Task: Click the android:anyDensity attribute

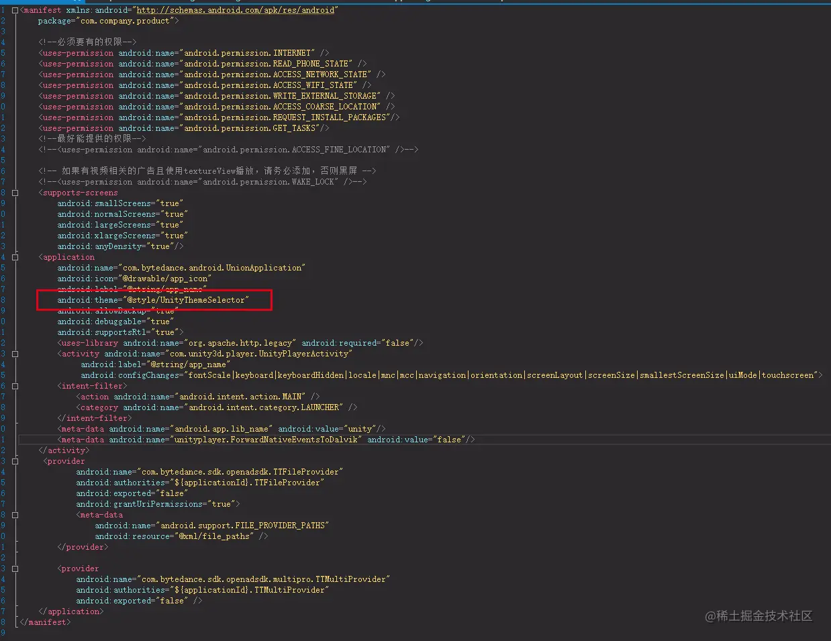Action: (x=115, y=246)
